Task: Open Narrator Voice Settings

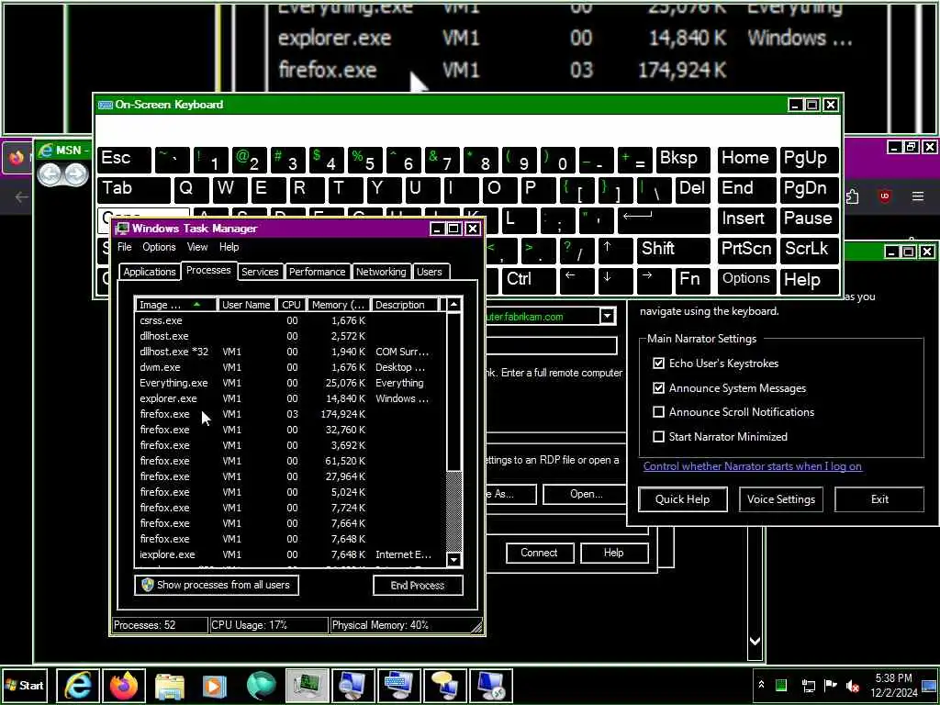Action: point(781,499)
